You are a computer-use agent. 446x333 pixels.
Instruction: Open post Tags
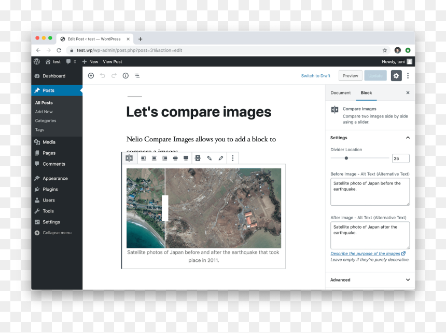click(39, 129)
